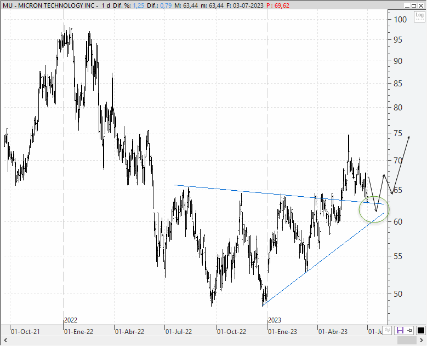Click the '85' price axis label
Viewport: 427px width, 346px height.
coord(398,84)
